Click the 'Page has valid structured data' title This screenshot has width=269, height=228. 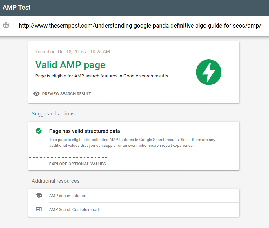coord(84,131)
